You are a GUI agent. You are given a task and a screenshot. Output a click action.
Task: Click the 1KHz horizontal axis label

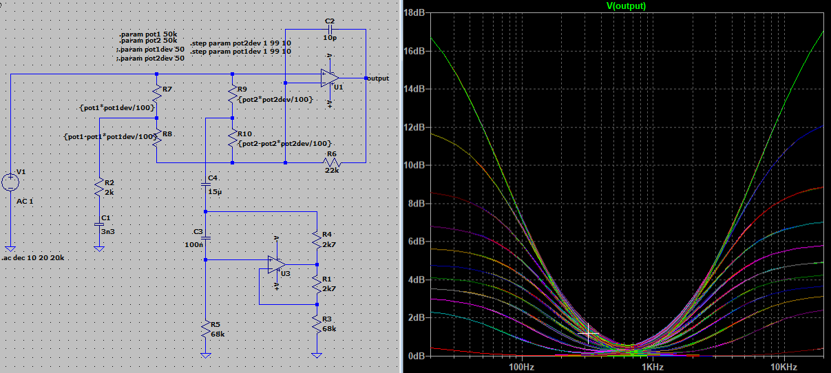[x=653, y=367]
